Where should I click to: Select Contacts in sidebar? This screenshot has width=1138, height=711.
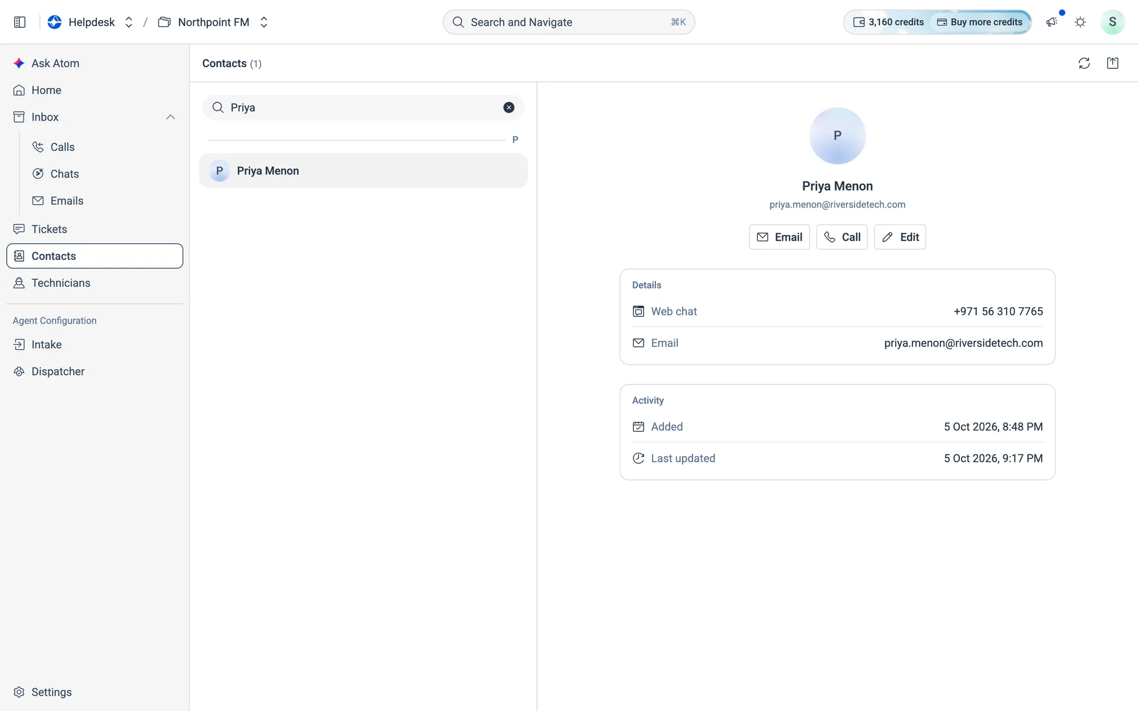pos(94,256)
